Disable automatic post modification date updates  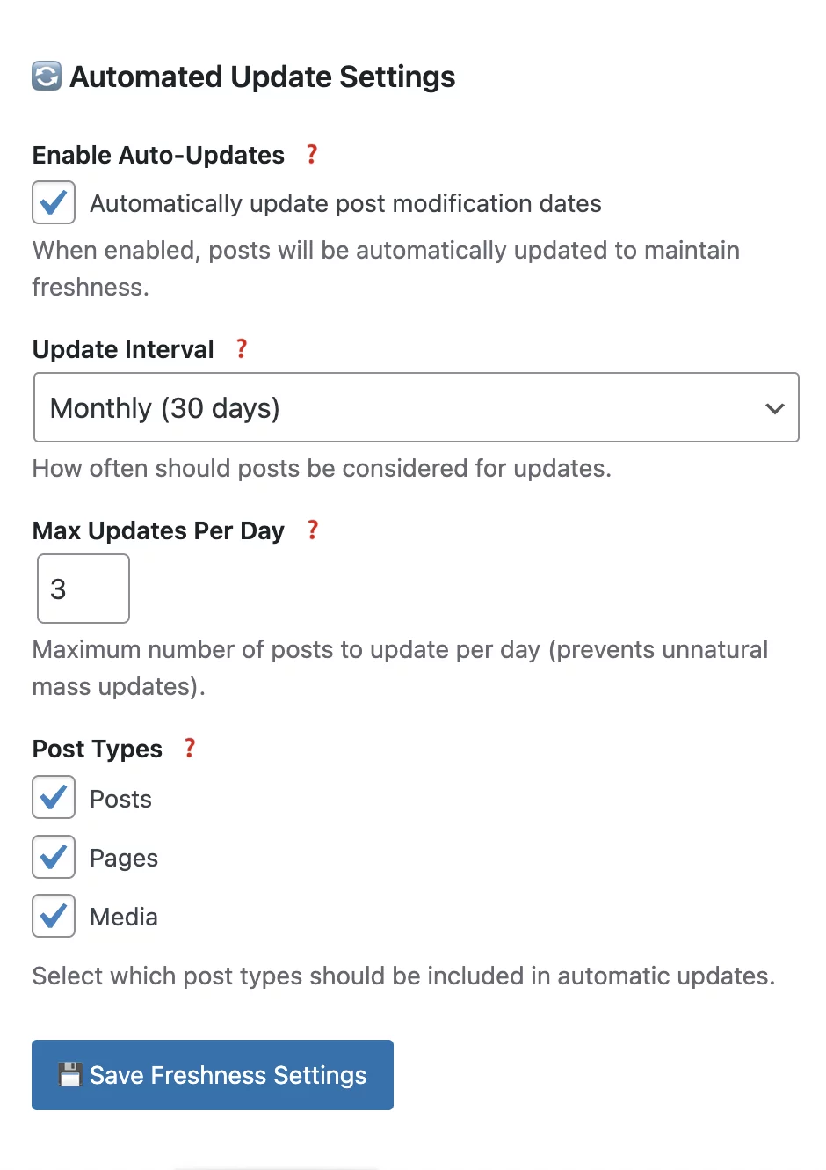54,202
